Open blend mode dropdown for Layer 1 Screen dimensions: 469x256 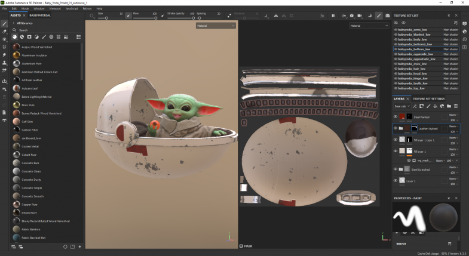pyautogui.click(x=453, y=178)
